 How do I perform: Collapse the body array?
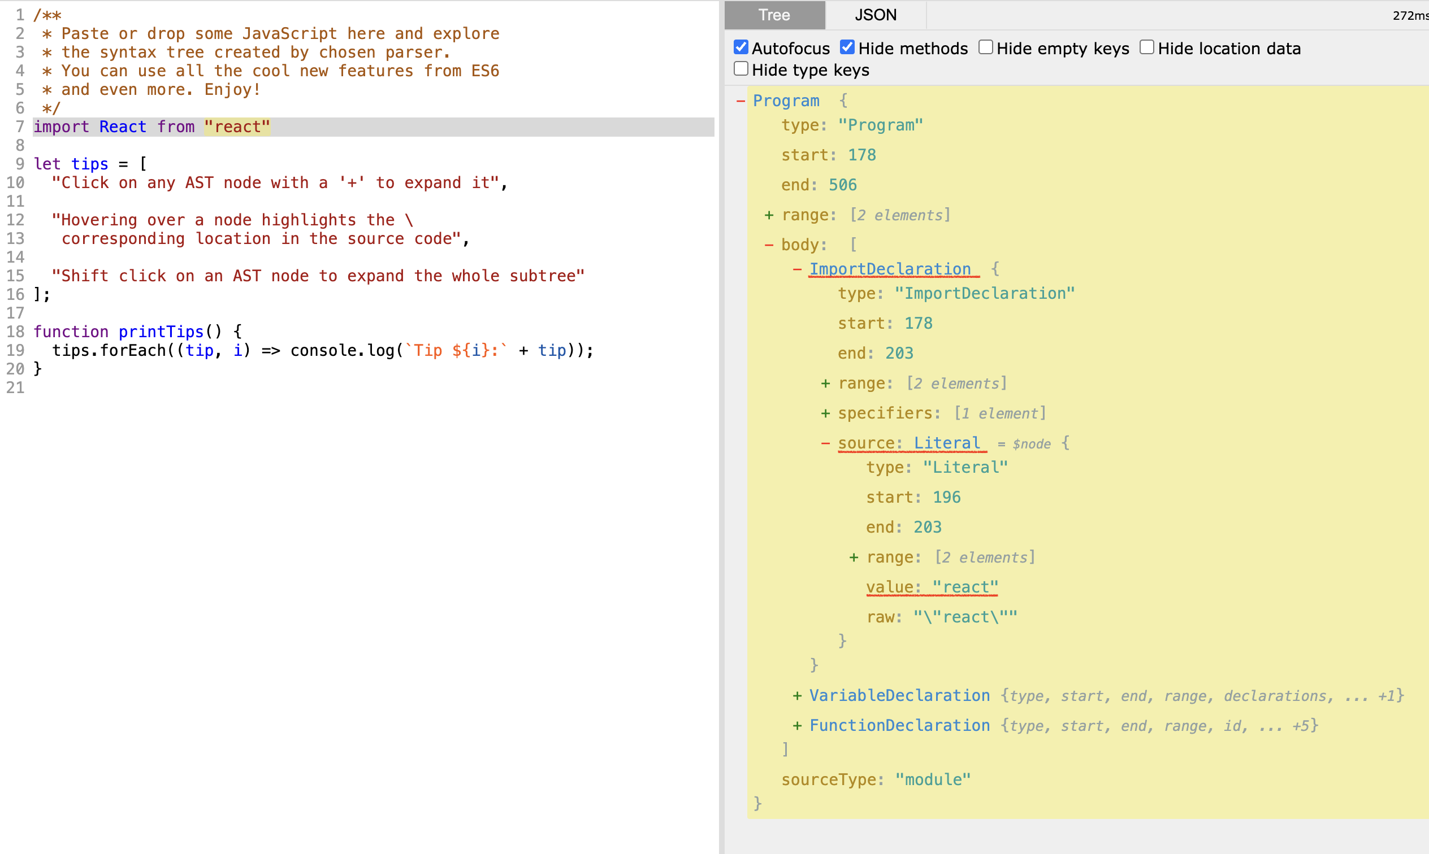tap(769, 245)
